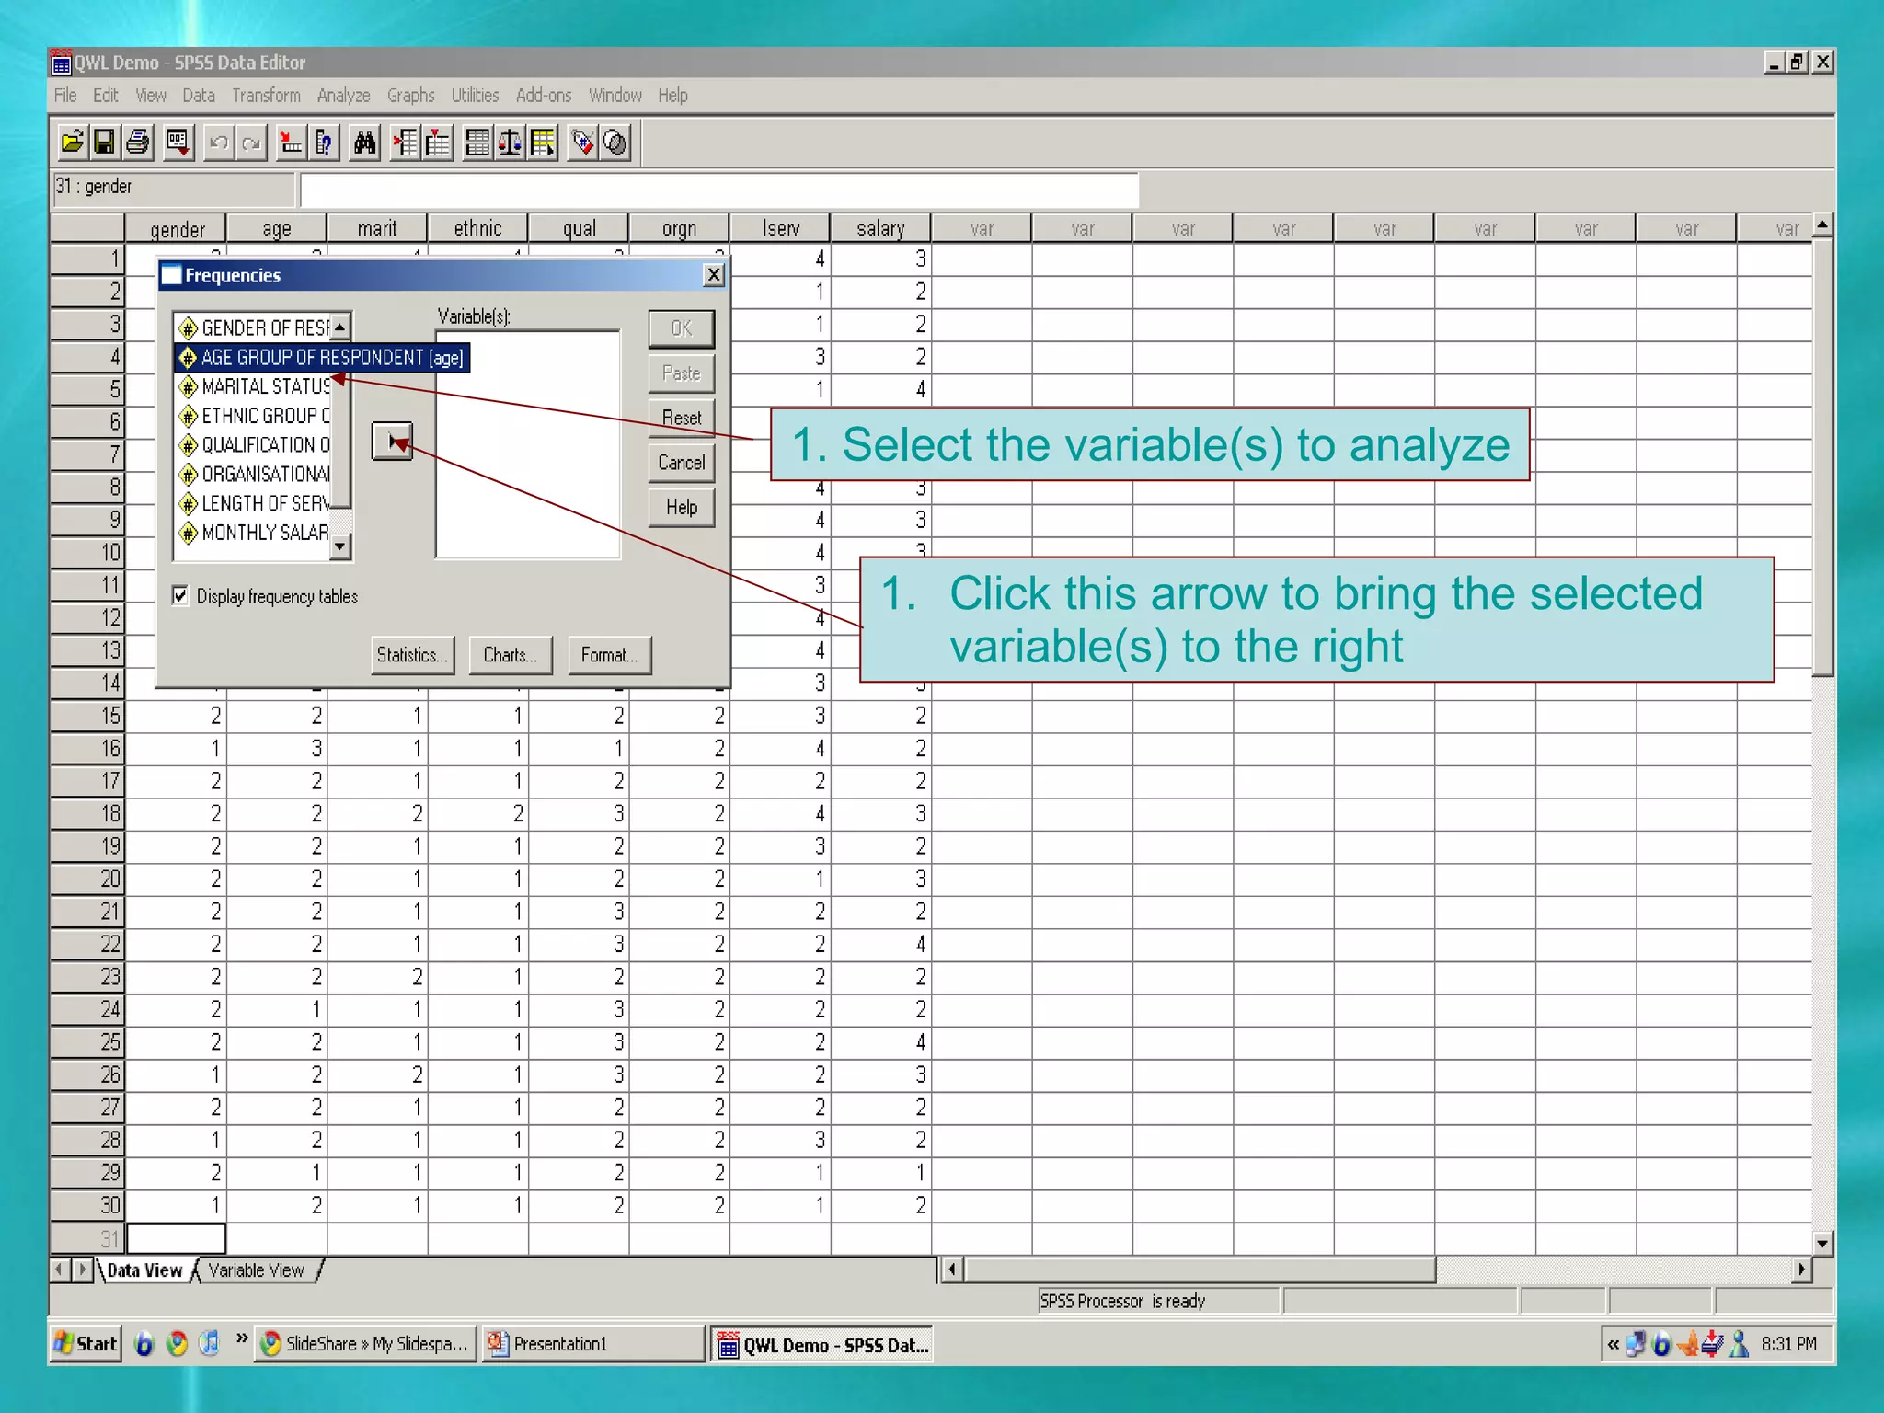Open the Data menu
1884x1413 pixels.
199,96
